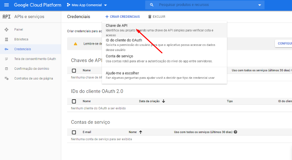Click the search magnifier icon

152,5
